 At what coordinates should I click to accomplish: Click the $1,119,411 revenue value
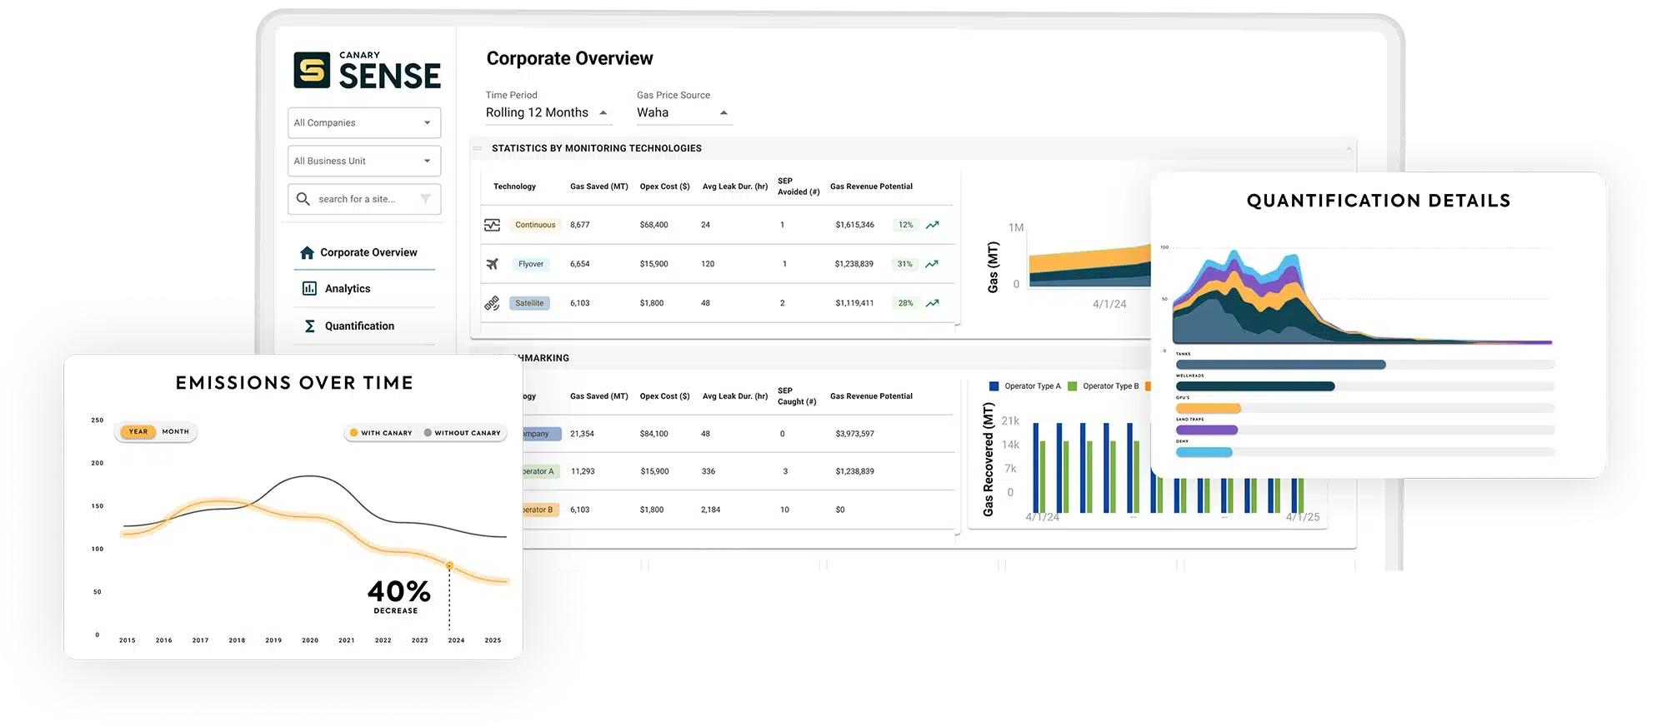(854, 303)
